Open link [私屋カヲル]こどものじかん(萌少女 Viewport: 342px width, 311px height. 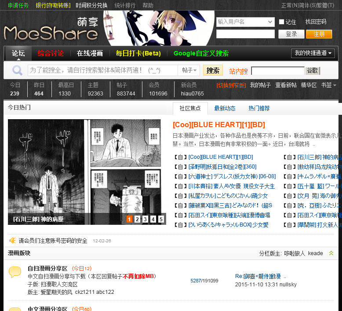[228, 196]
